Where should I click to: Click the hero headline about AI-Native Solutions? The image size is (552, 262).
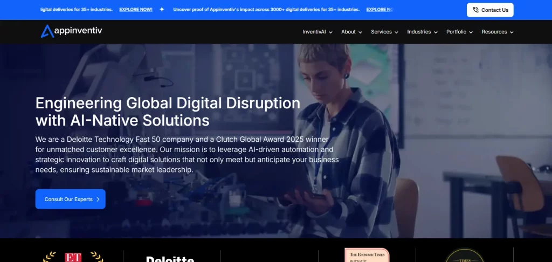coord(168,111)
